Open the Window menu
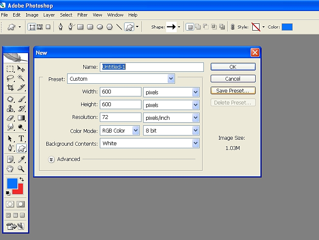 pos(115,15)
